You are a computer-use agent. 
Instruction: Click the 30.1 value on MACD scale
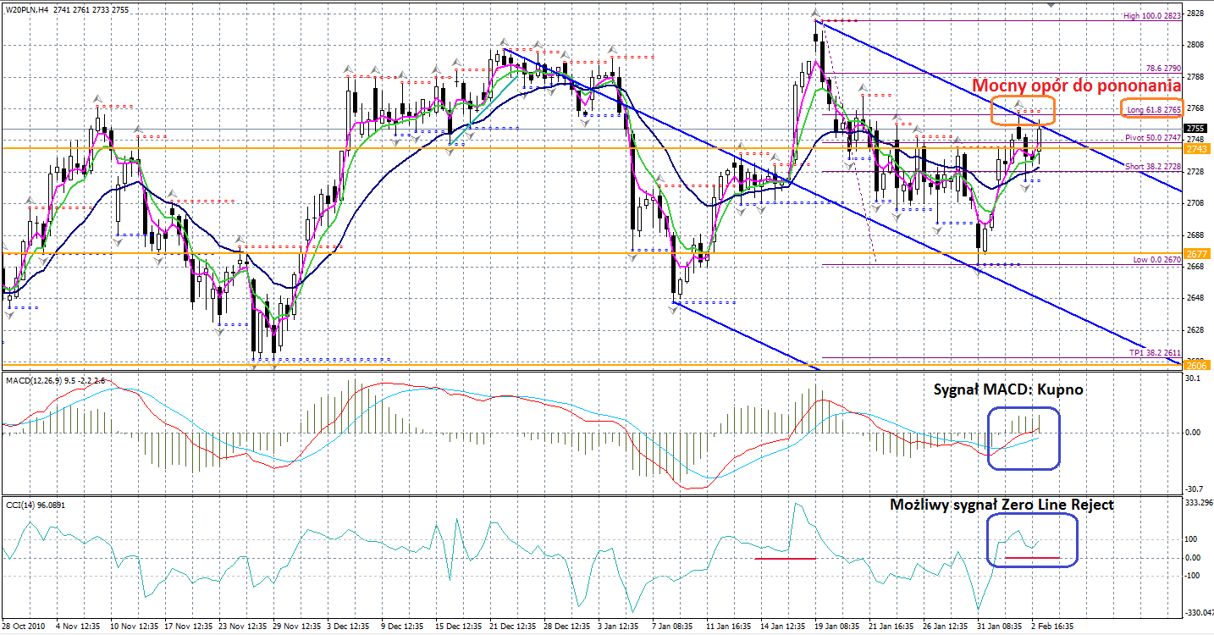click(1194, 379)
